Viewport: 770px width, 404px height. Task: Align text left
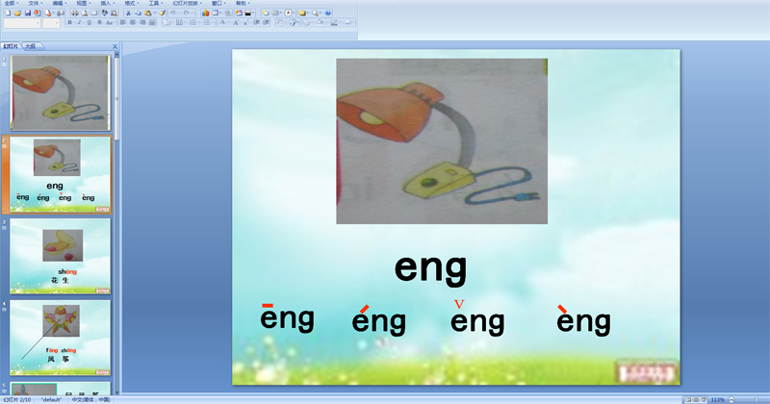click(x=123, y=22)
